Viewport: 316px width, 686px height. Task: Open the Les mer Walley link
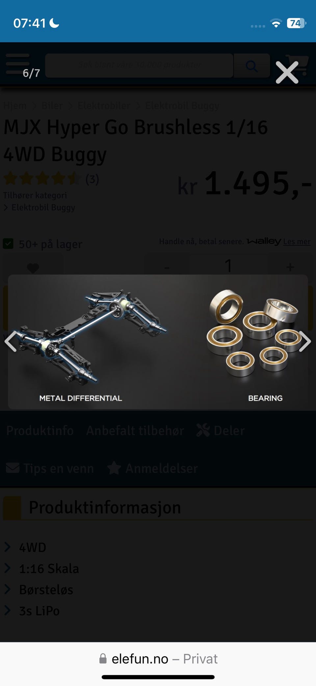(x=297, y=242)
